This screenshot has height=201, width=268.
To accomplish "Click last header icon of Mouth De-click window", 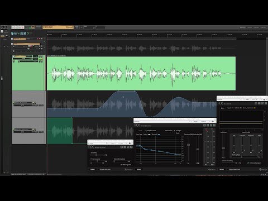I will point(131,147).
